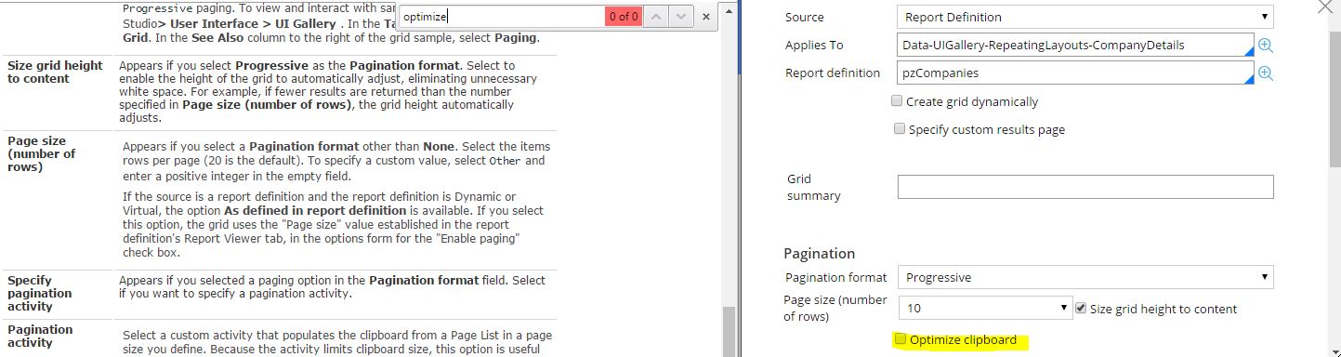Close the find bar
The height and width of the screenshot is (357, 1341).
click(706, 17)
